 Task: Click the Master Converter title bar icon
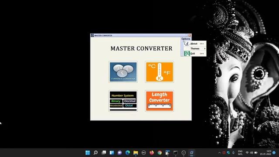[92, 35]
